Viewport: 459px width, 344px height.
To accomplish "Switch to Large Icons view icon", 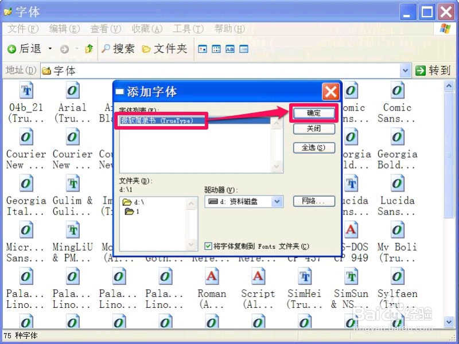I will point(203,49).
